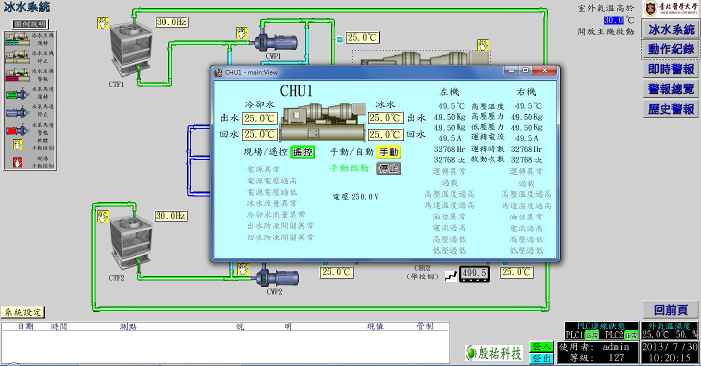
Task: Maximize the CHU1 window
Action: click(x=525, y=70)
